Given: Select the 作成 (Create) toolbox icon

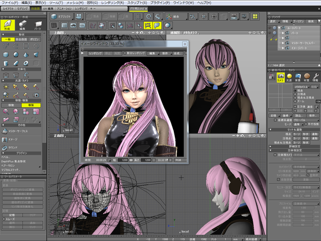Looking at the screenshot, I should pyautogui.click(x=8, y=25).
